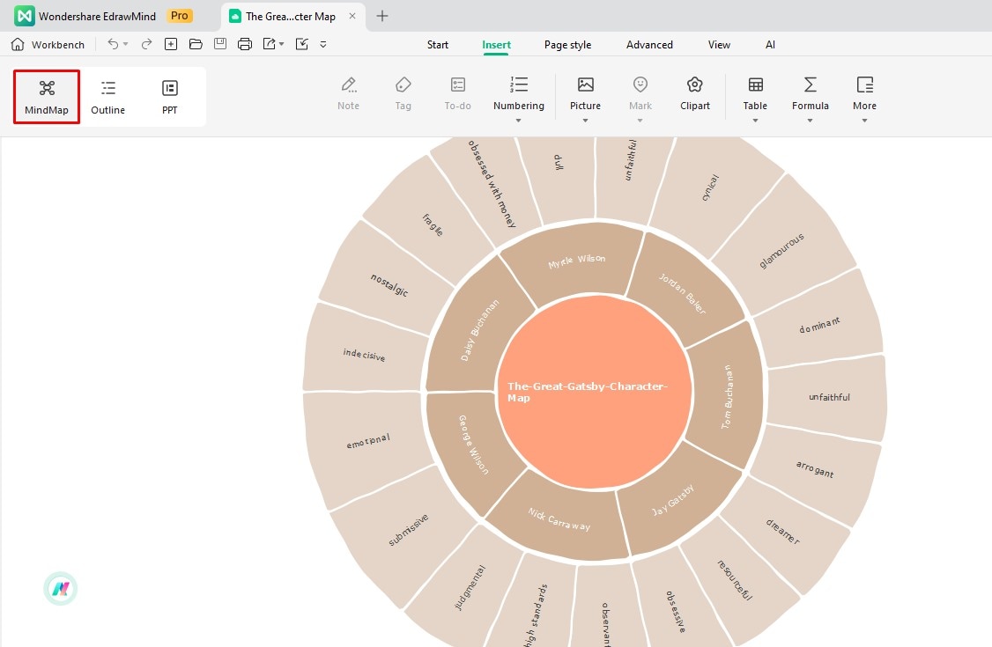Viewport: 992px width, 647px height.
Task: Print the mind map
Action: pos(245,44)
